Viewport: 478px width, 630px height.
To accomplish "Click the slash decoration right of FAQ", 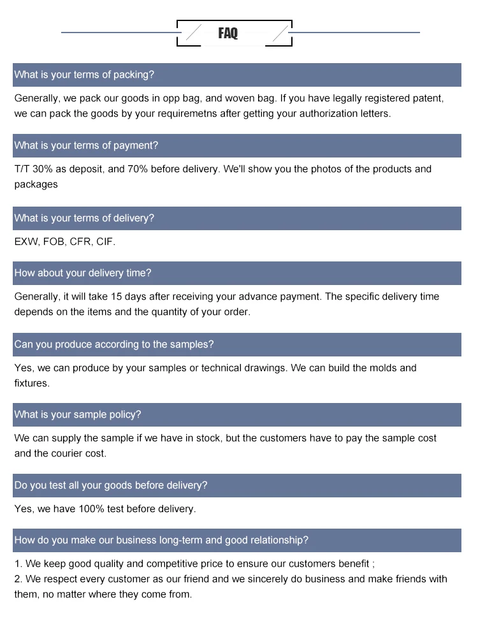I will point(280,33).
